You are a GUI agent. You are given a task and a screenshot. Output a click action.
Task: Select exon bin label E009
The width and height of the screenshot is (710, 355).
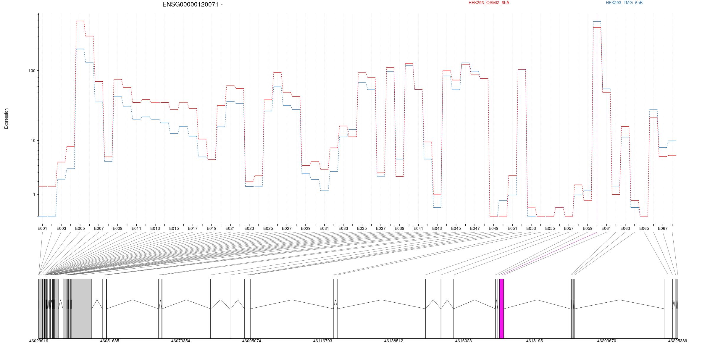tap(117, 228)
